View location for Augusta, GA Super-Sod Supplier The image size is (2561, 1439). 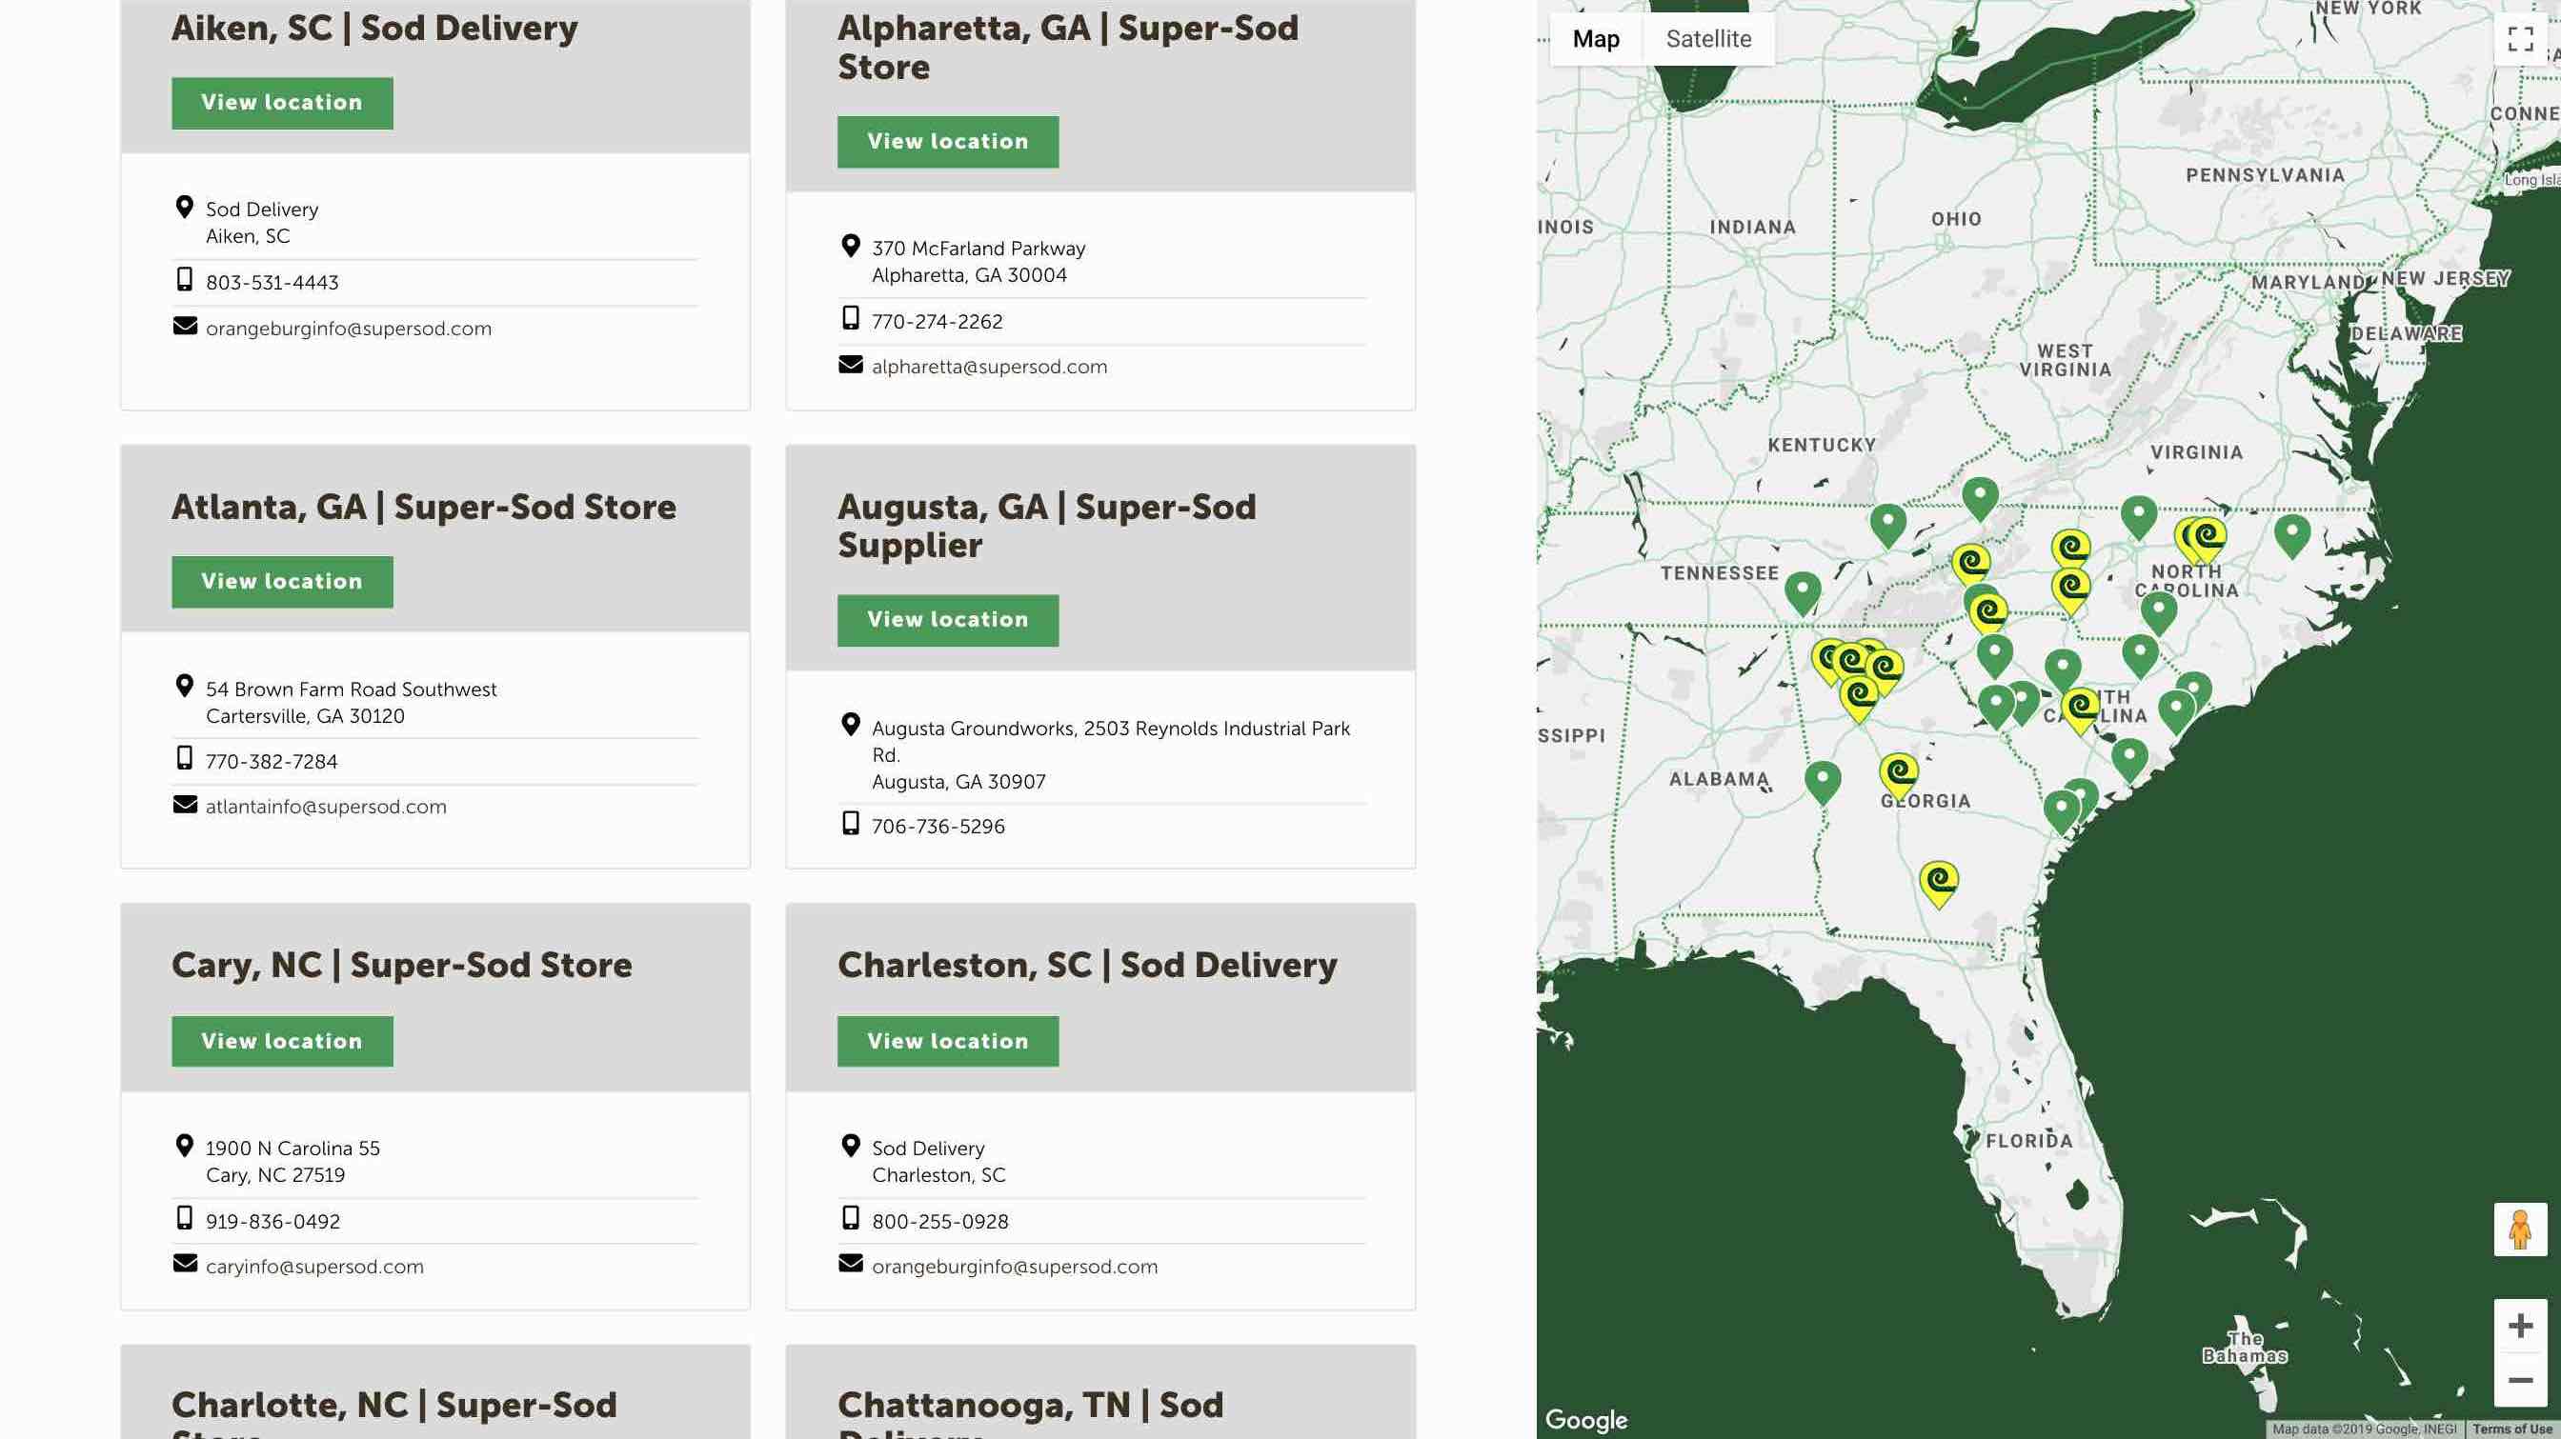947,620
